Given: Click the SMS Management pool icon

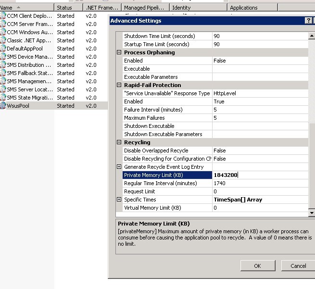Looking at the screenshot, I should point(3,81).
